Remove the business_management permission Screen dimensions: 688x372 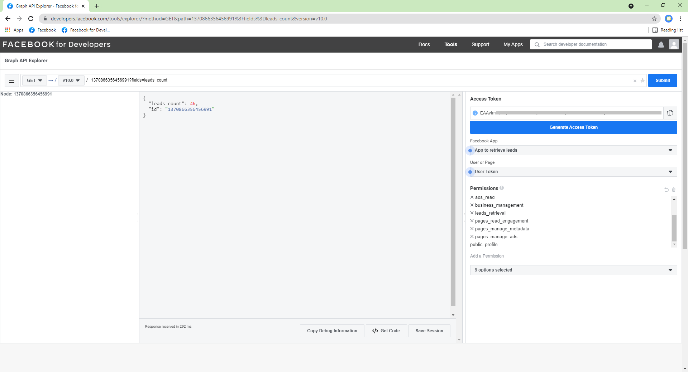[x=472, y=205]
